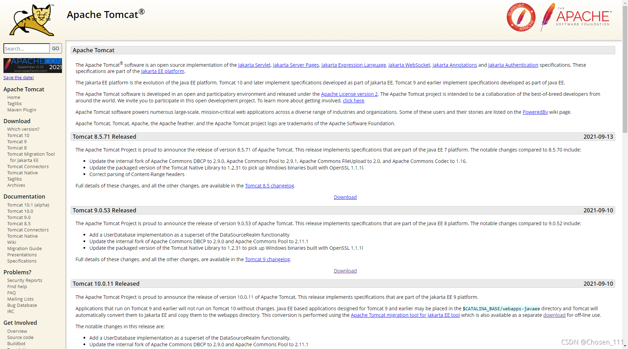Open Tomcat 10.0 documentation
628x349 pixels.
tap(20, 211)
